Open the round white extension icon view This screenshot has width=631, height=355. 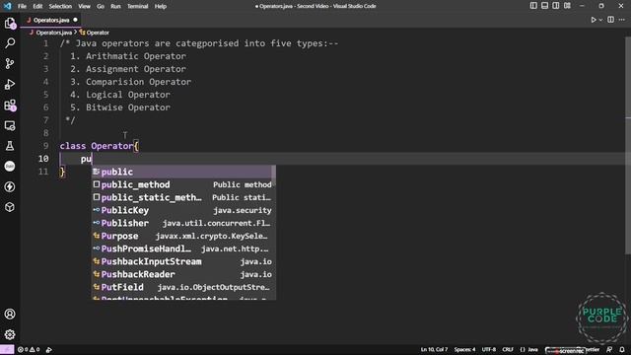click(10, 166)
